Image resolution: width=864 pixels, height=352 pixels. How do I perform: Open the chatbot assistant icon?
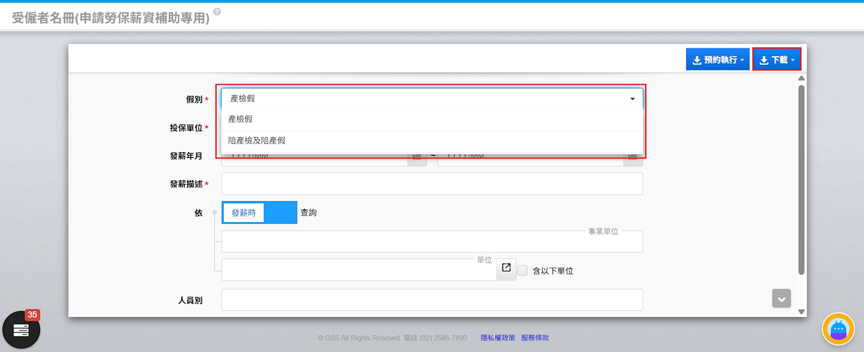click(x=838, y=329)
